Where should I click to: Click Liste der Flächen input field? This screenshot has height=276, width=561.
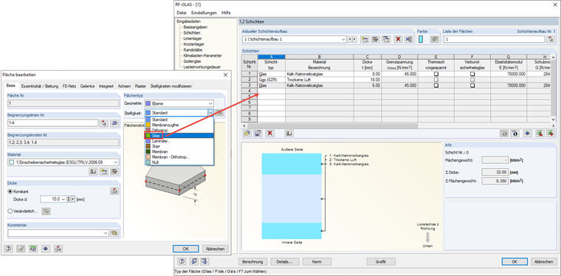pos(495,39)
